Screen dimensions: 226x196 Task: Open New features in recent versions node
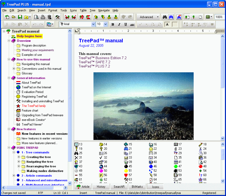tap(45, 134)
